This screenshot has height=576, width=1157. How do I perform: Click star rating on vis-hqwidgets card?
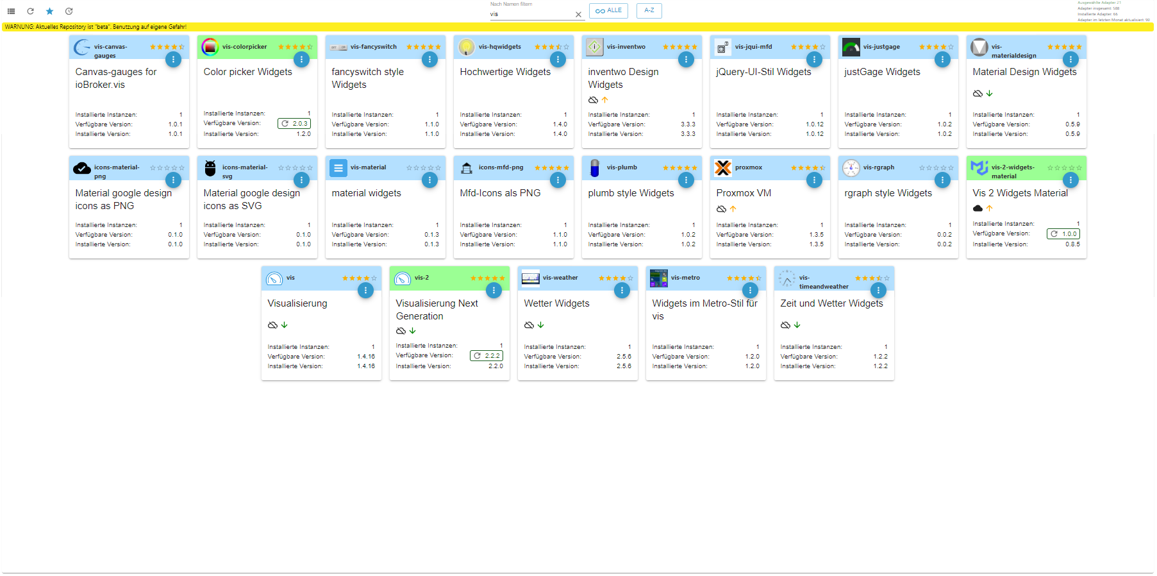[x=552, y=47]
